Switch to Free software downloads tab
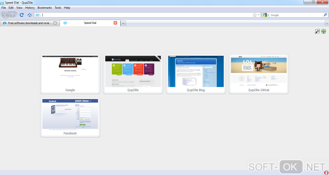The width and height of the screenshot is (329, 175). click(30, 23)
